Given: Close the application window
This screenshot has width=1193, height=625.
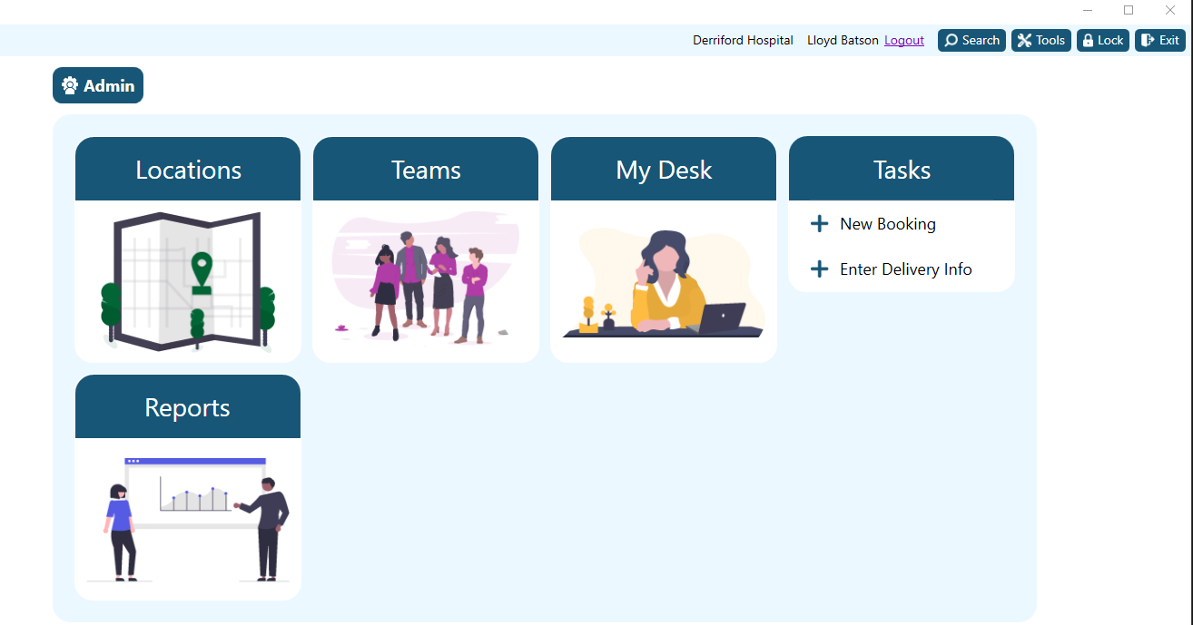Looking at the screenshot, I should click(x=1170, y=10).
